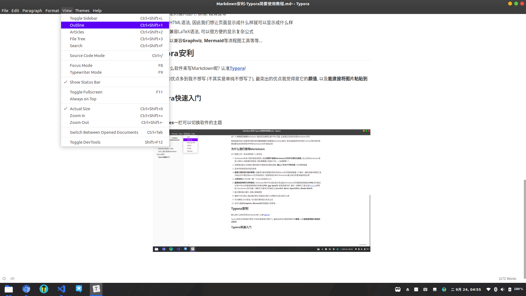Toggle source code mode icon in status bar

click(x=13, y=278)
